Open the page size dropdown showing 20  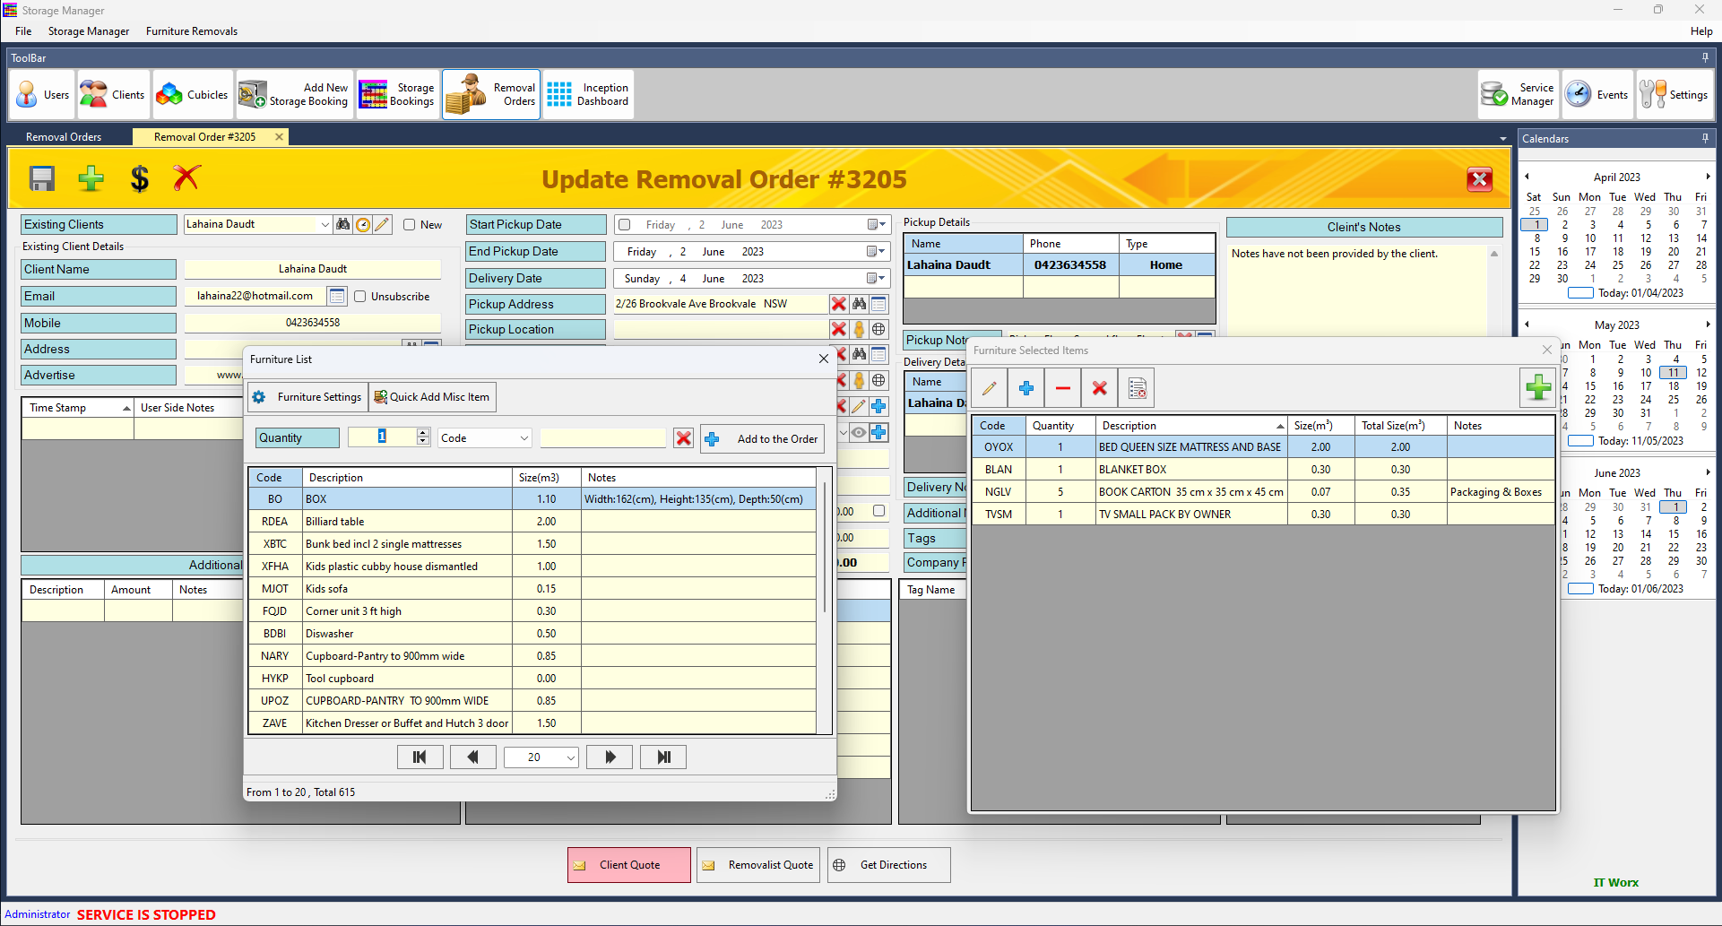pos(570,757)
